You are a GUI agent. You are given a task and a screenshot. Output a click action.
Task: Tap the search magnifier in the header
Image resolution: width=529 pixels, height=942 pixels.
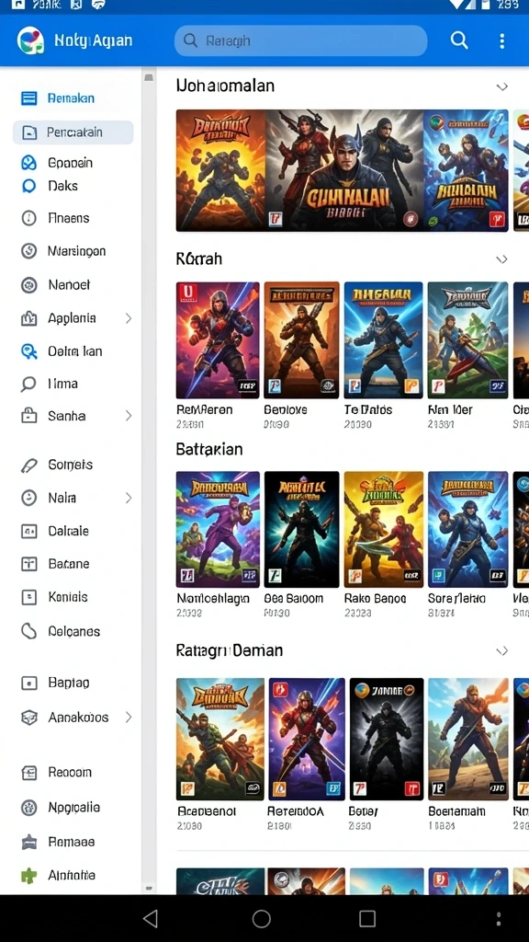[x=459, y=40]
